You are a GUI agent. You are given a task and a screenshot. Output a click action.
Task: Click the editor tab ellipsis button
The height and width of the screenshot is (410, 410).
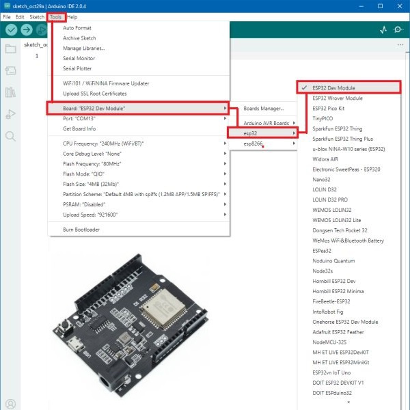coord(400,45)
